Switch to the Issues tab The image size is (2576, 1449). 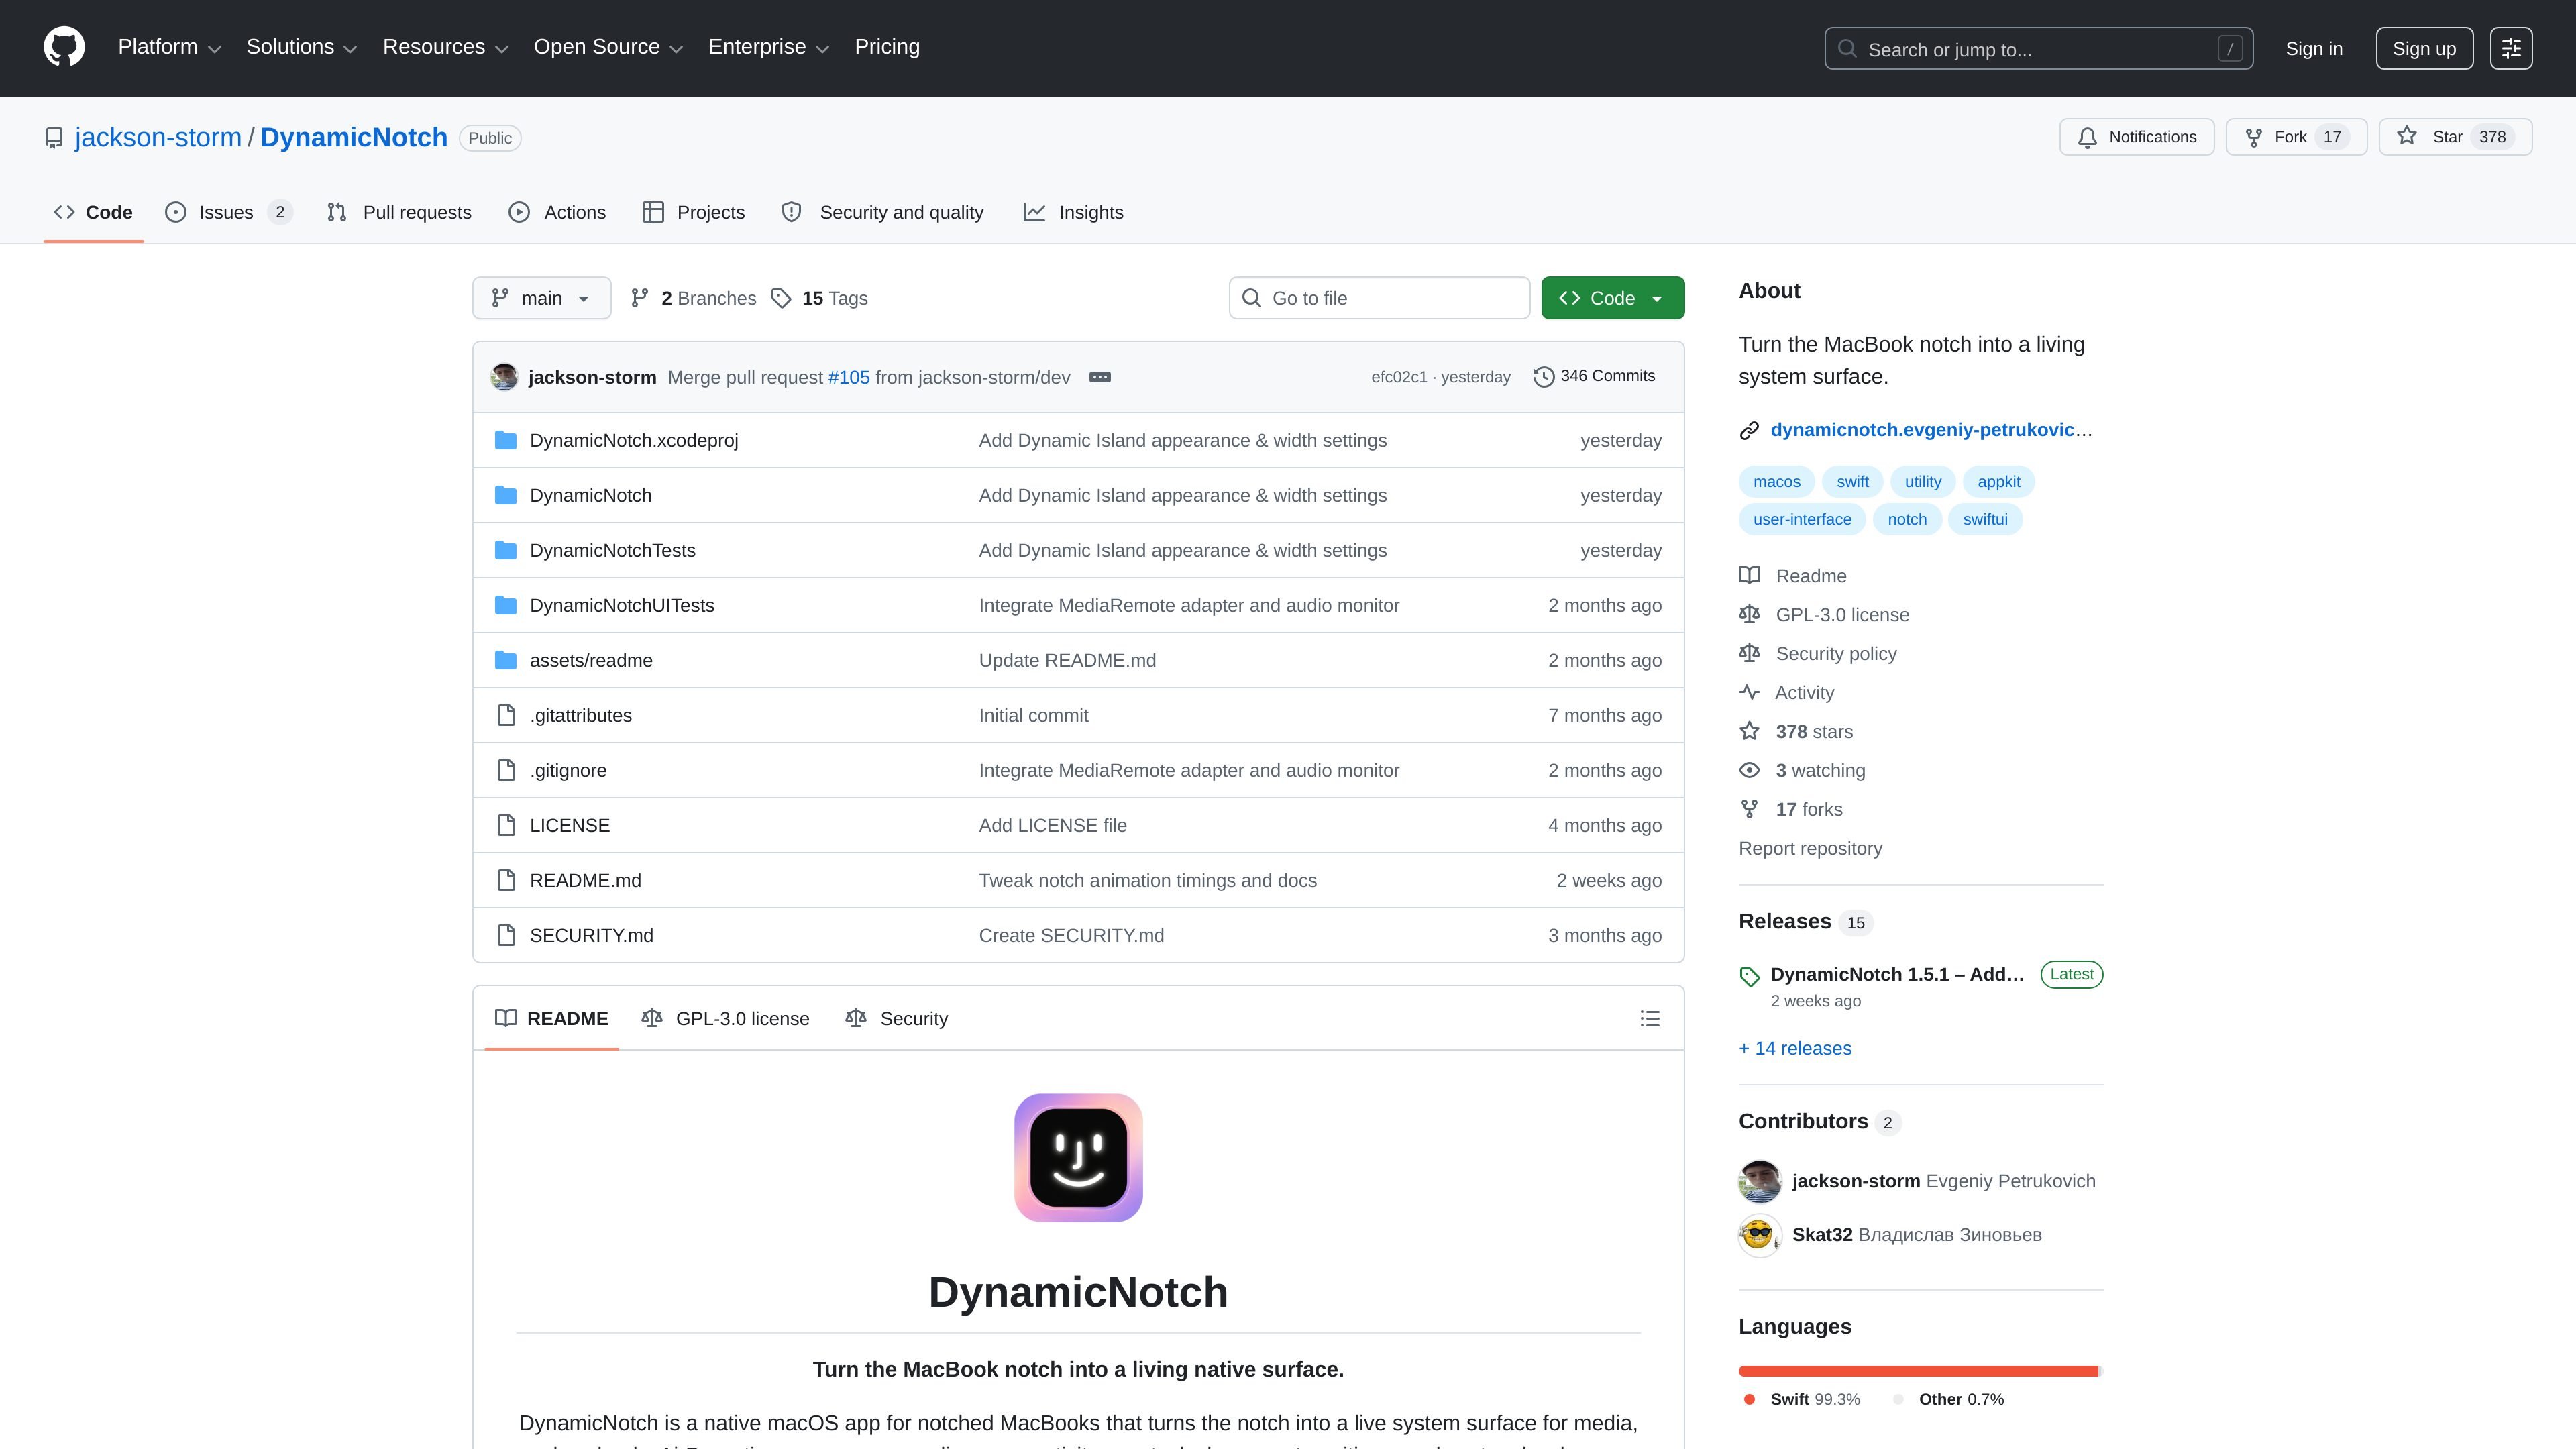[x=228, y=212]
